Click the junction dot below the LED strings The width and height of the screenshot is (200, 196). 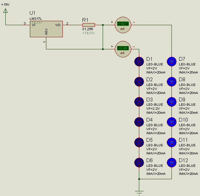point(139,179)
